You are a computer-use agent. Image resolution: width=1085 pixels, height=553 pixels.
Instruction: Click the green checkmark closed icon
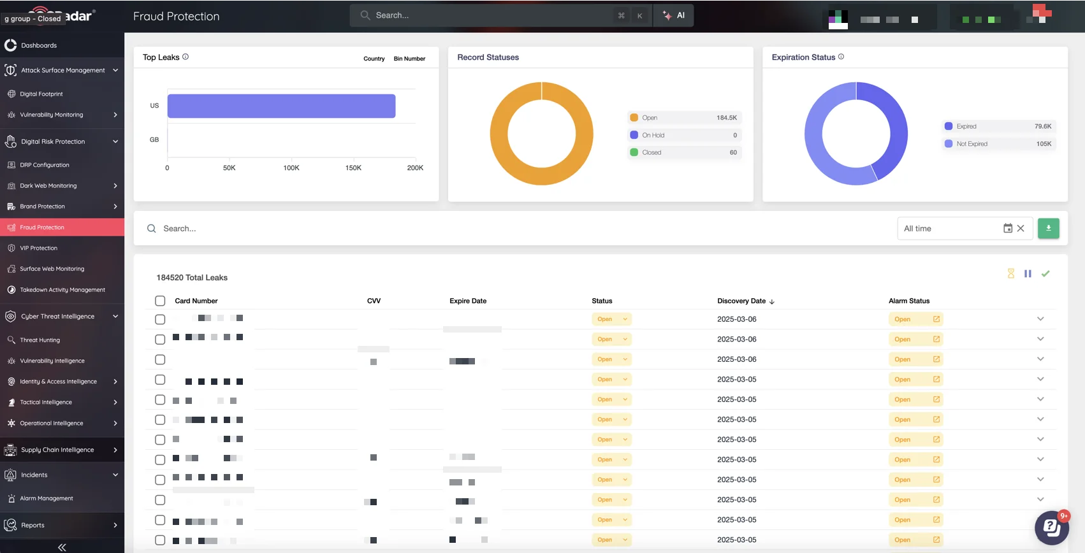1045,273
